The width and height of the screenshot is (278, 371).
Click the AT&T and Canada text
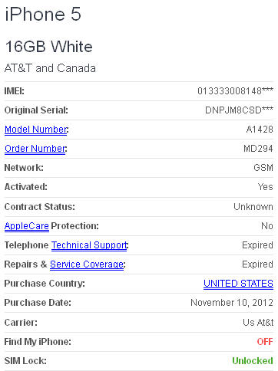(x=50, y=68)
